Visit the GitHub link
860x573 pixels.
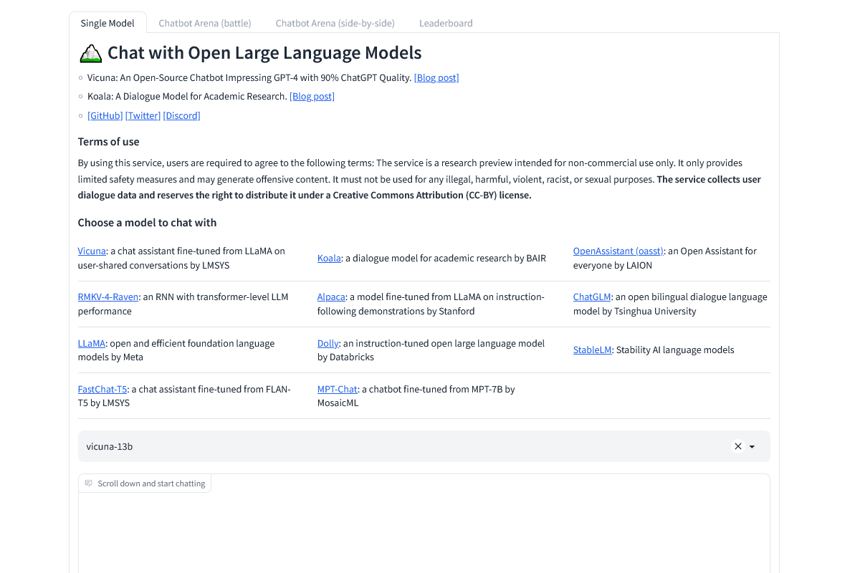pos(105,115)
